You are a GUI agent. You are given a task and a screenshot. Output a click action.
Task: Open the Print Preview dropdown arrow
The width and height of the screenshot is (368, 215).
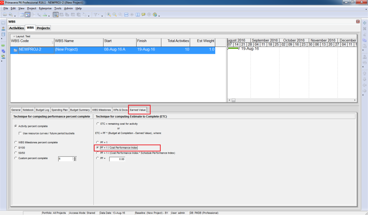[x=15, y=16]
